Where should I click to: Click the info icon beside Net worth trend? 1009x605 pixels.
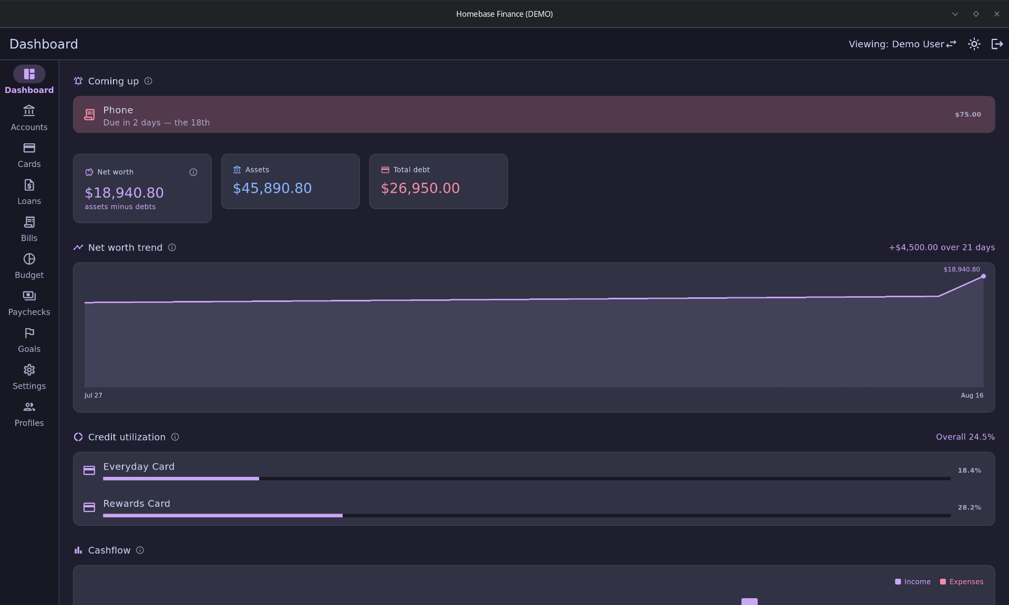pos(172,247)
